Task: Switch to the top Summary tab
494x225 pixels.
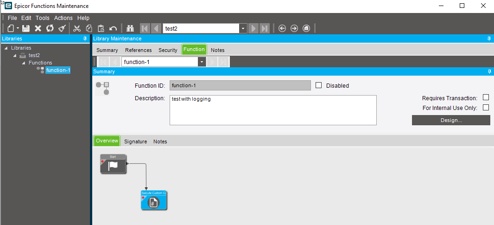Action: (x=107, y=50)
